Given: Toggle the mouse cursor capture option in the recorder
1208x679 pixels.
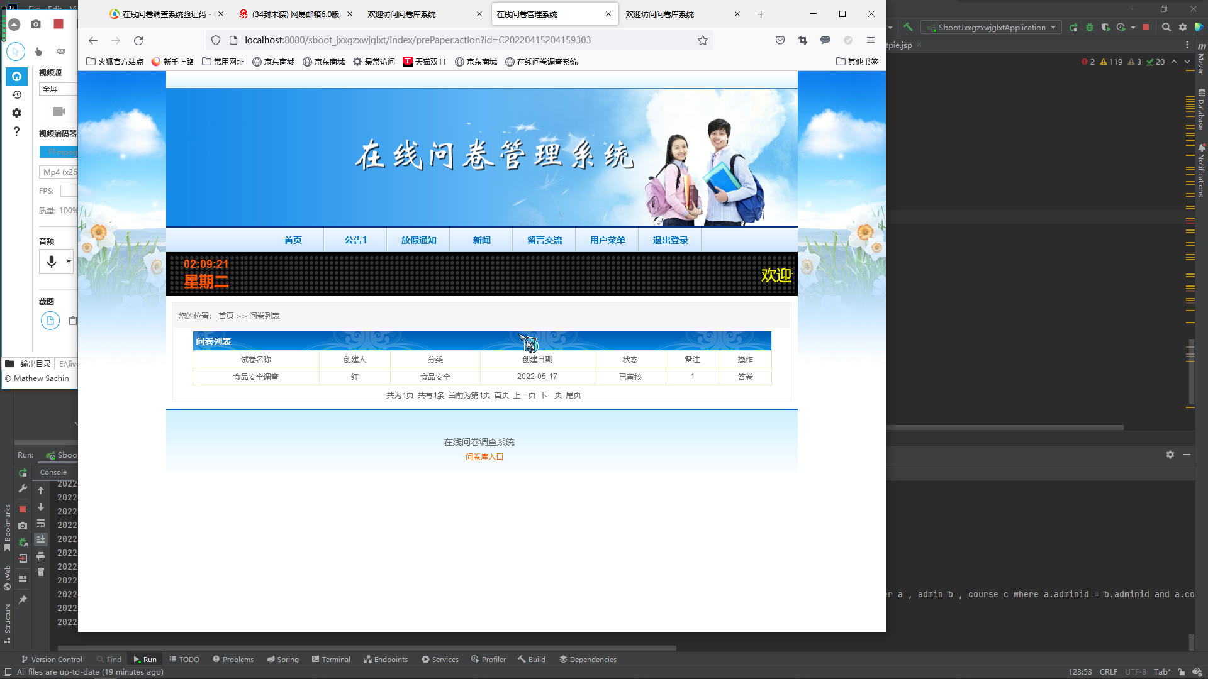Looking at the screenshot, I should (16, 52).
